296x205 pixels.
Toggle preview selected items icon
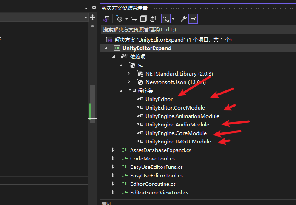pyautogui.click(x=193, y=19)
